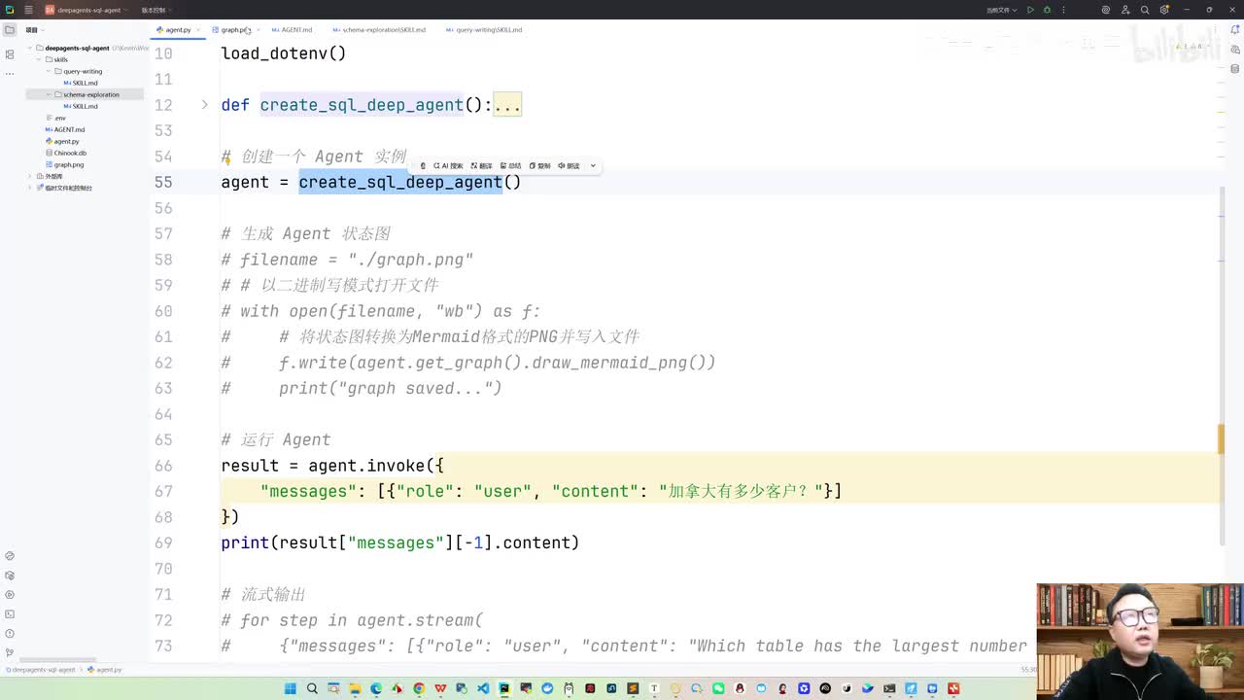Open AGENT.md in the project tree
The height and width of the screenshot is (700, 1244).
(x=65, y=129)
